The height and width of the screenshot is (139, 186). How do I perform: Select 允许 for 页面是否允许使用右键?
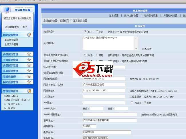point(85,55)
